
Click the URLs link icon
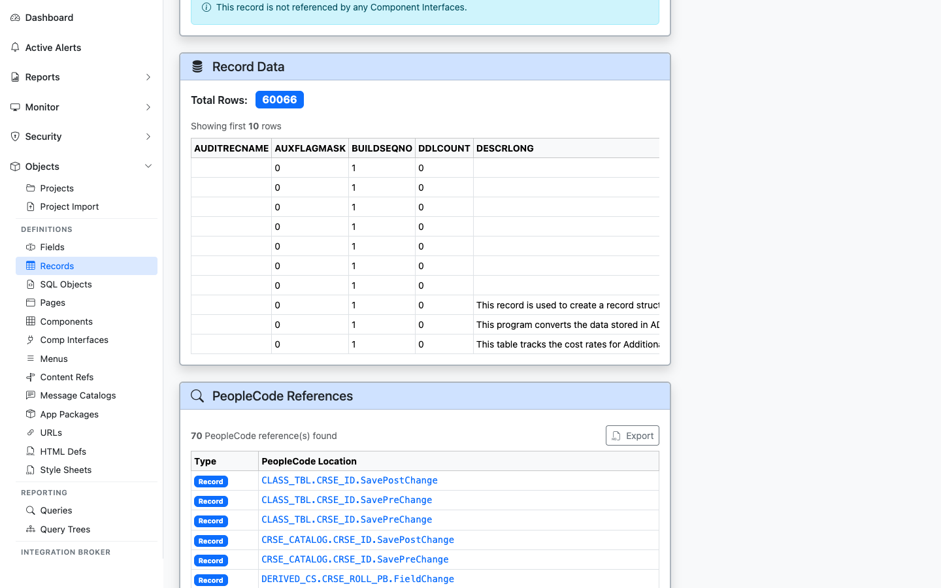(x=31, y=433)
